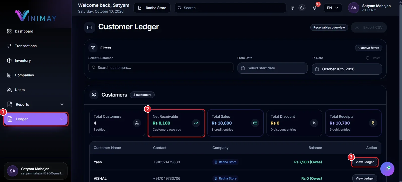402x182 pixels.
Task: Open the EN language dropdown
Action: pos(333,8)
